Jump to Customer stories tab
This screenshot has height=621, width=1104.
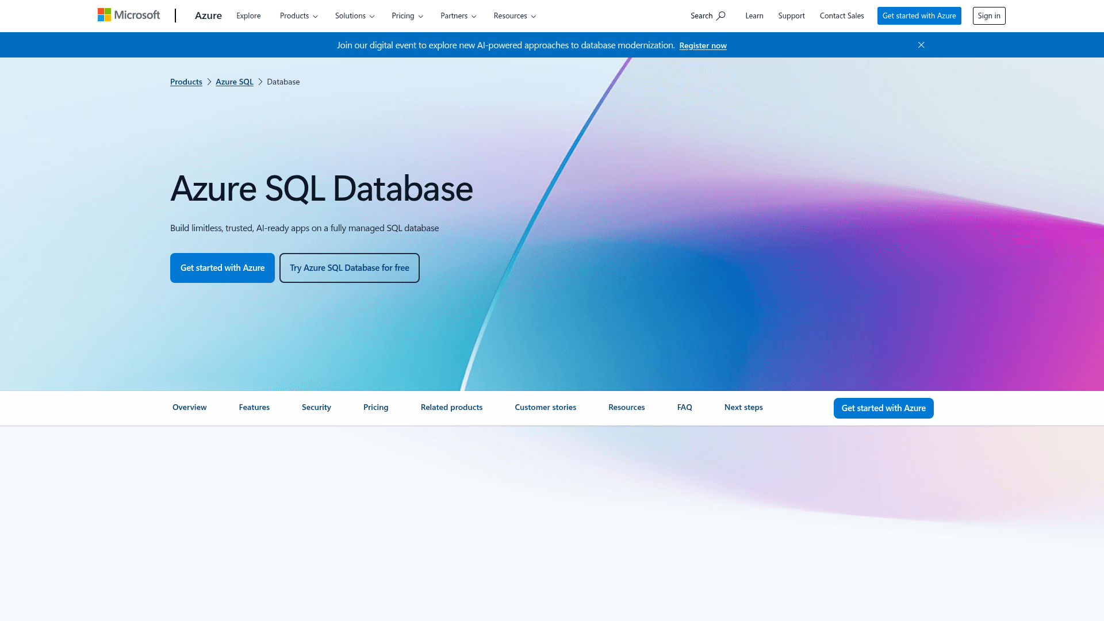click(546, 407)
